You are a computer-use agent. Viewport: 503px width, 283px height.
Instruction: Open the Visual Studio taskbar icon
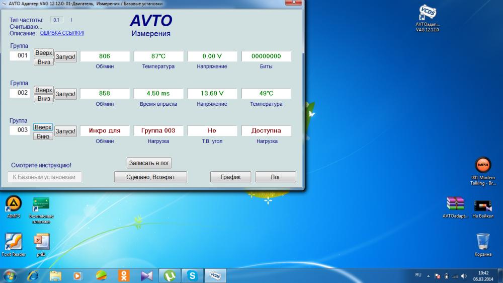pos(146,276)
